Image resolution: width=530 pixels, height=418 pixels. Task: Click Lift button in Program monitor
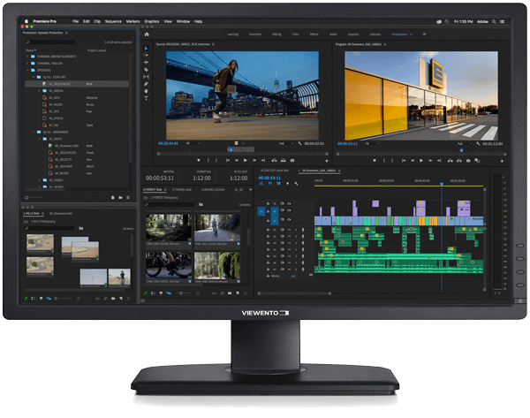coord(450,161)
